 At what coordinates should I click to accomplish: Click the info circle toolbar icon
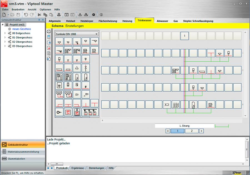[101, 15]
